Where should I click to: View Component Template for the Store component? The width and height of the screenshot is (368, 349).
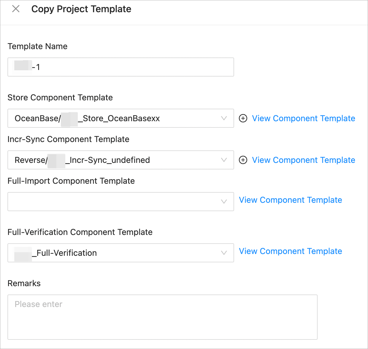(304, 118)
